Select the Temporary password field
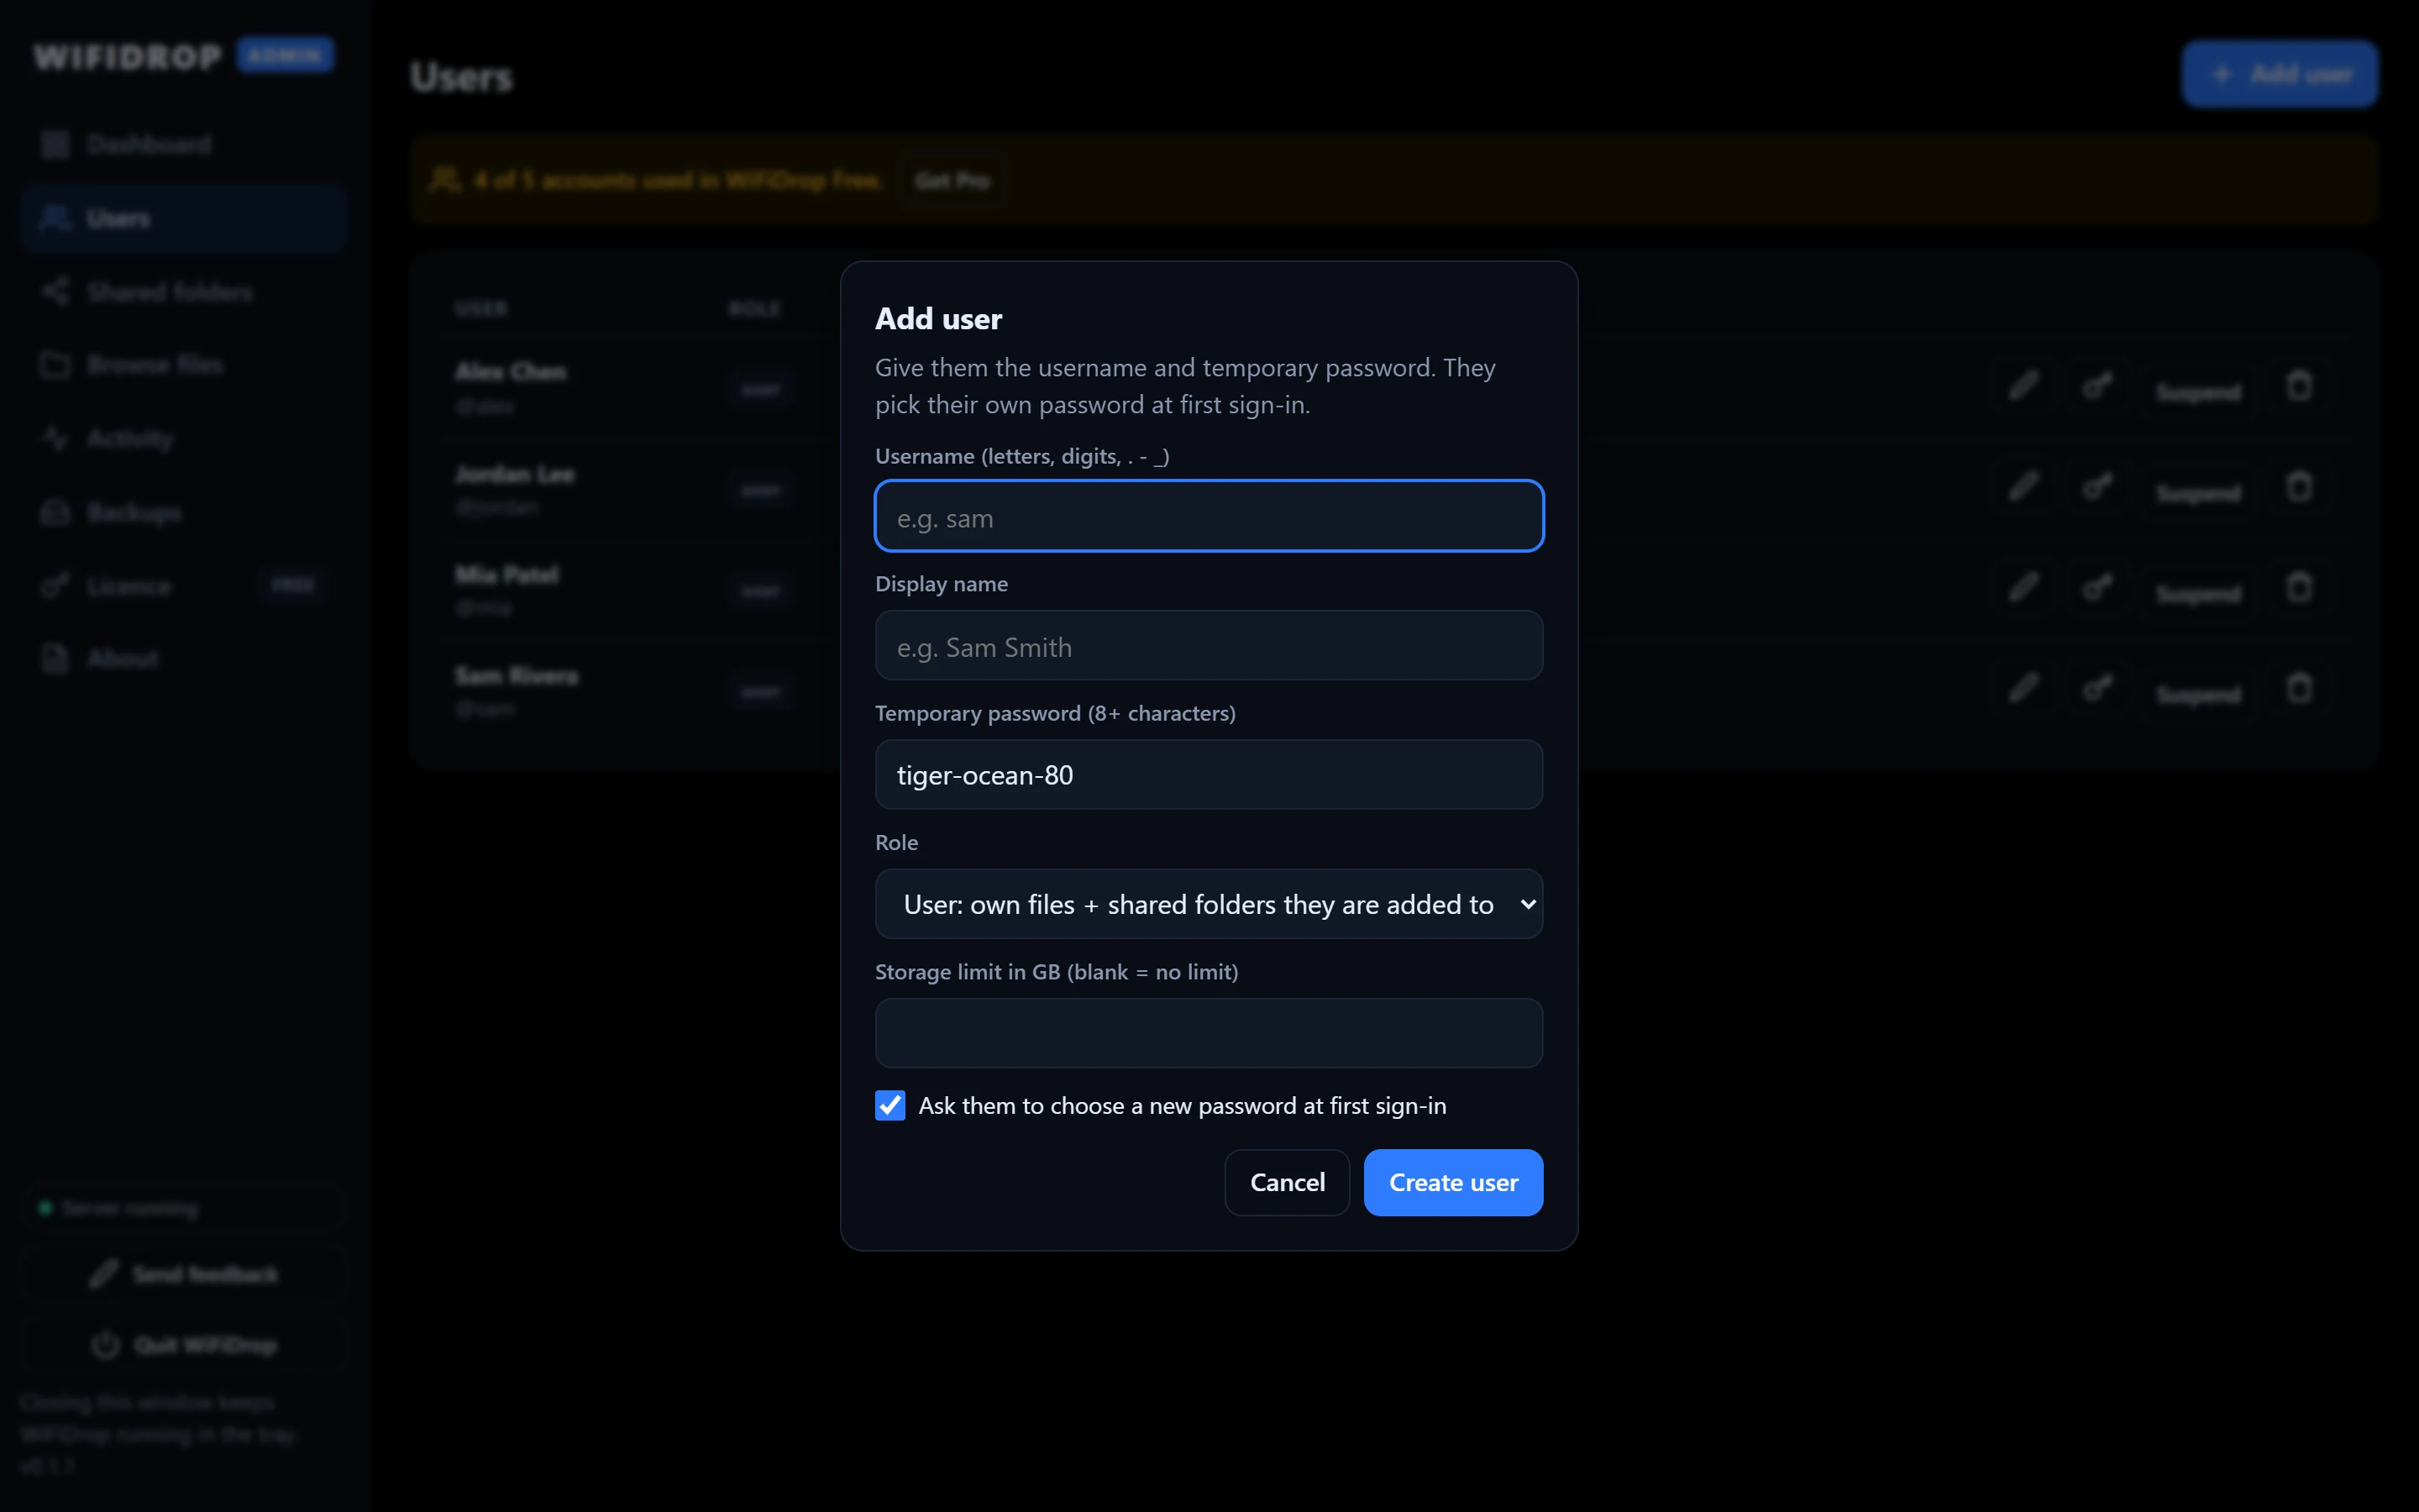This screenshot has width=2419, height=1512. coord(1209,775)
